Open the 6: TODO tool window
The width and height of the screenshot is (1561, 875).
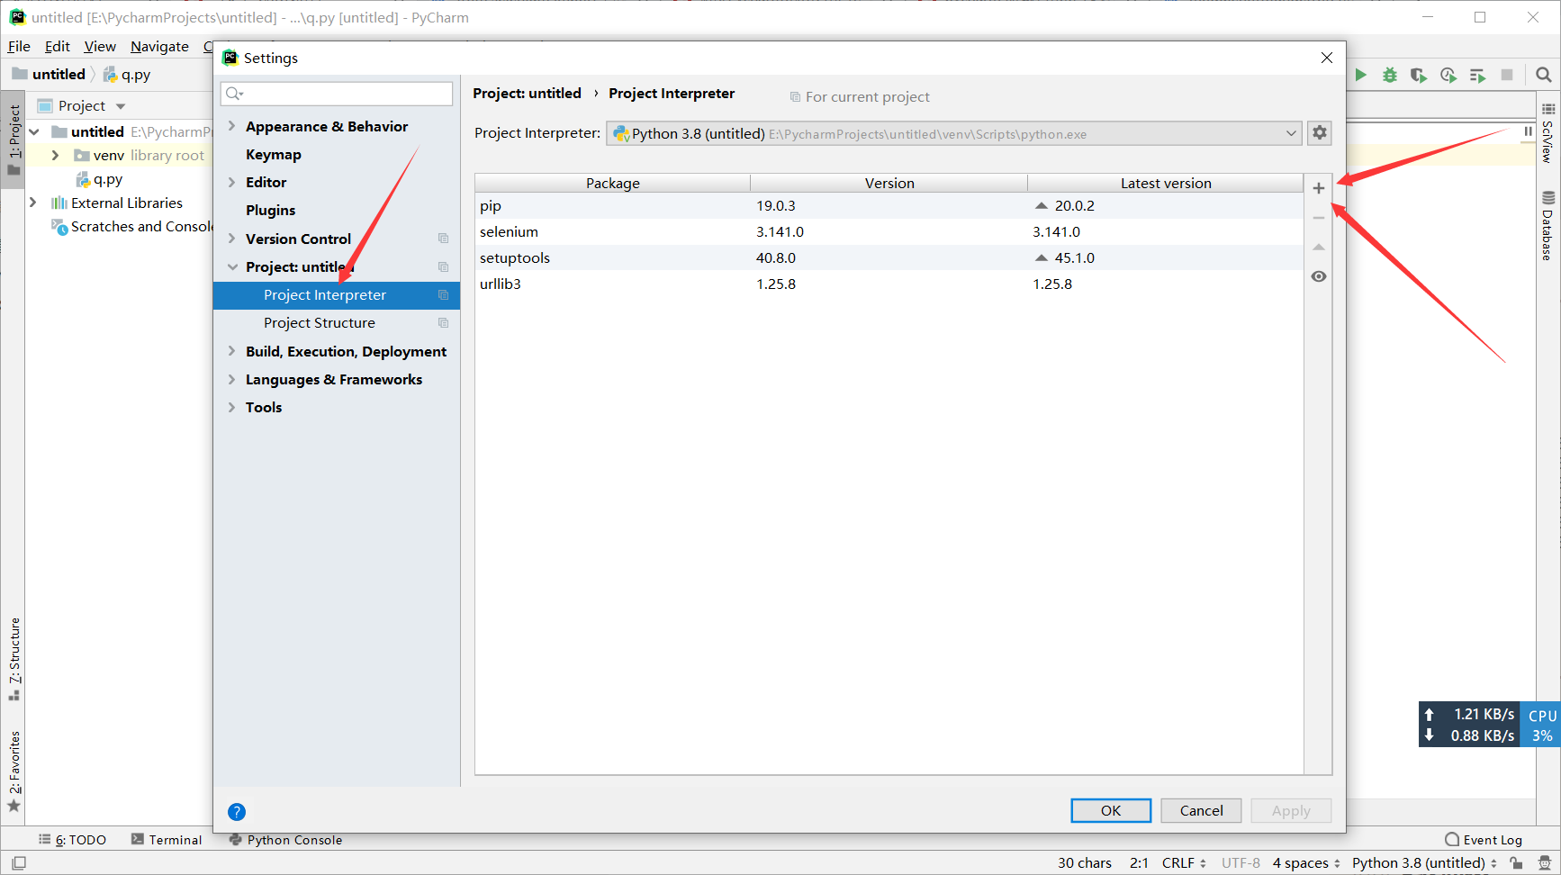pyautogui.click(x=72, y=840)
